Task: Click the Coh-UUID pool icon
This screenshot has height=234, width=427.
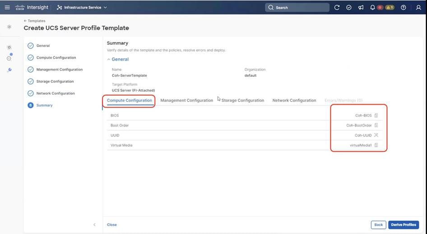Action: click(376, 135)
